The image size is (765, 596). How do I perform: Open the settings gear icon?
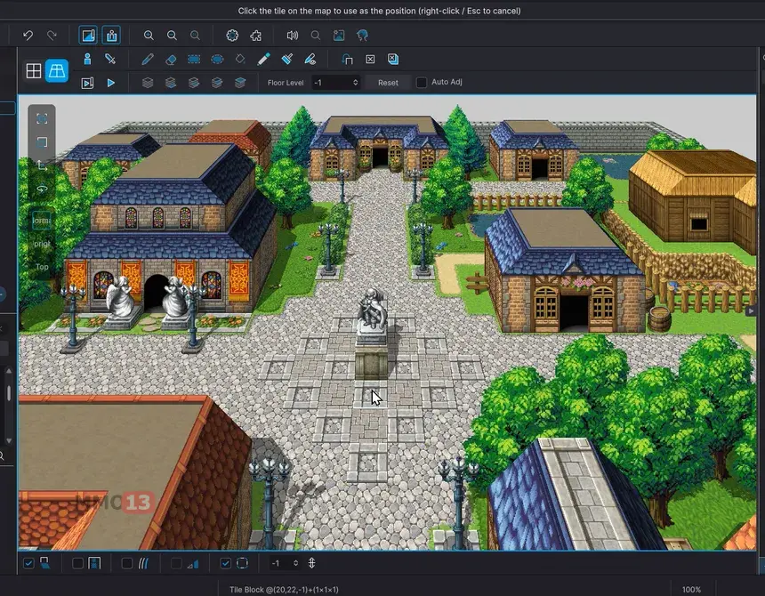click(x=232, y=35)
